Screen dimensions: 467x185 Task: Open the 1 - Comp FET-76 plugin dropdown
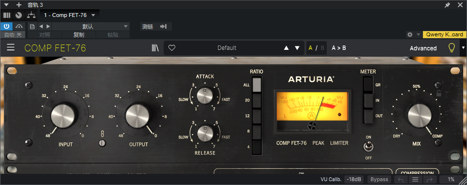click(x=69, y=15)
